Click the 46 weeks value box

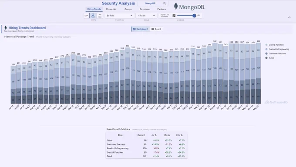(199, 16)
